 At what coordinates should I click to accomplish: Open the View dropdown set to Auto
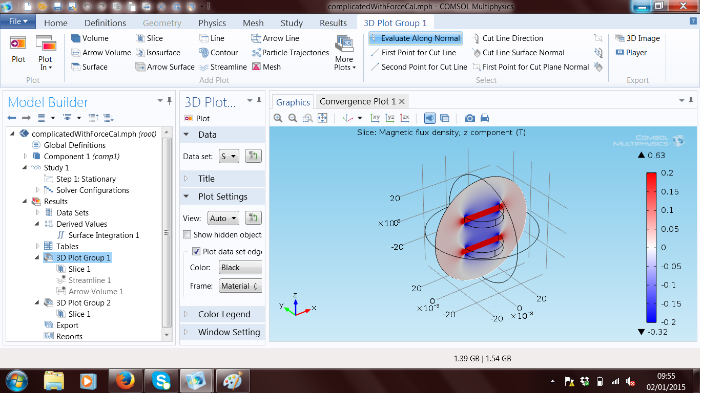[x=223, y=219]
